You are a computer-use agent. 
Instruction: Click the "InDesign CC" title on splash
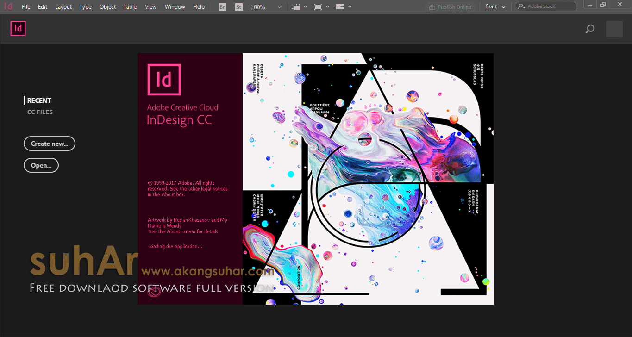(x=179, y=119)
